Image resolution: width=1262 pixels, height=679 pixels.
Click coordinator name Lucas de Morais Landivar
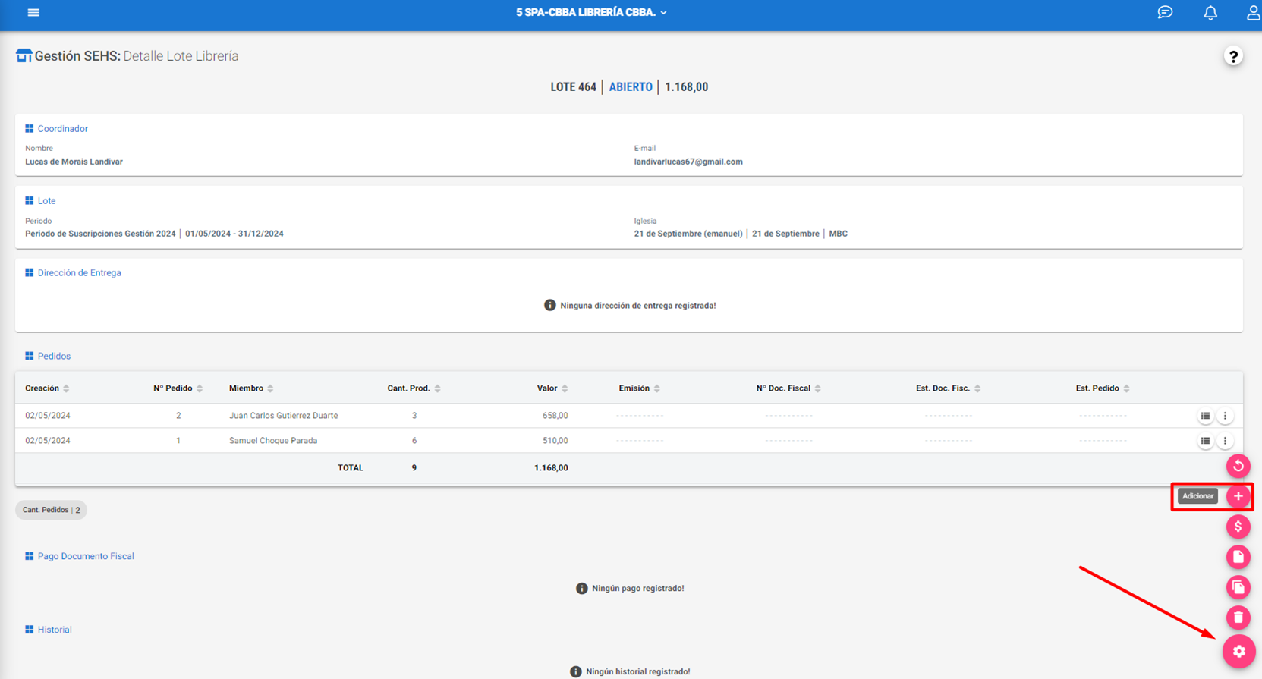coord(74,162)
